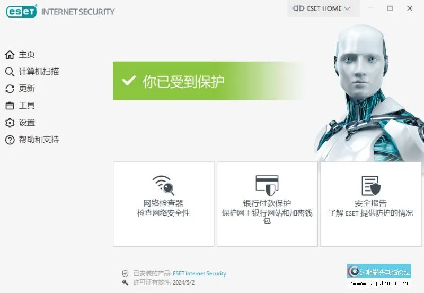Click the gear icon beside 设置
Screen dimensions: 424x293
coord(10,123)
